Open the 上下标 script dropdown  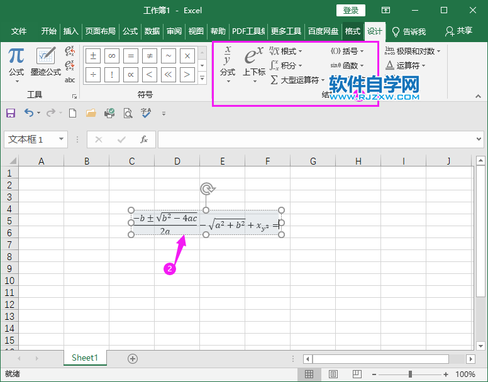coord(254,65)
